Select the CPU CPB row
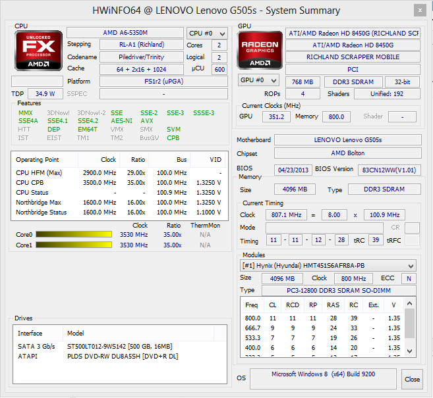 coord(119,183)
